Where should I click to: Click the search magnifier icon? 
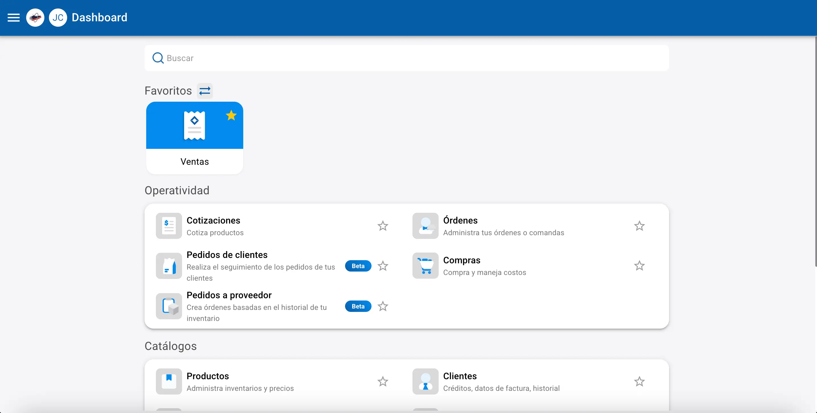(158, 58)
